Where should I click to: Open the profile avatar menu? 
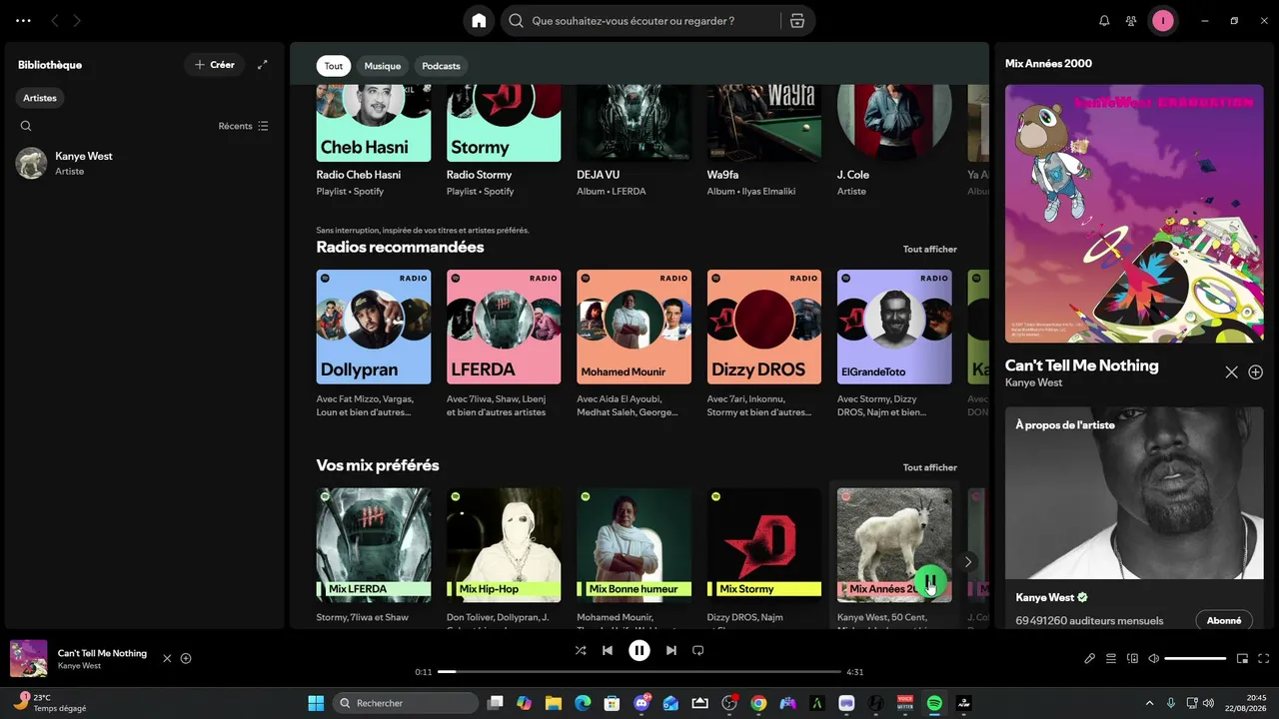[1163, 21]
